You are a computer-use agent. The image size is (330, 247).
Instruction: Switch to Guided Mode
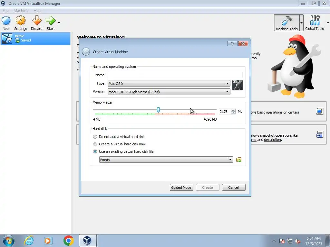[181, 188]
